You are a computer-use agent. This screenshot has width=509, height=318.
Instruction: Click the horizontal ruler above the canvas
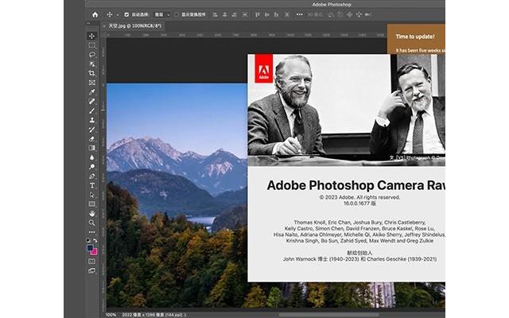click(x=247, y=35)
